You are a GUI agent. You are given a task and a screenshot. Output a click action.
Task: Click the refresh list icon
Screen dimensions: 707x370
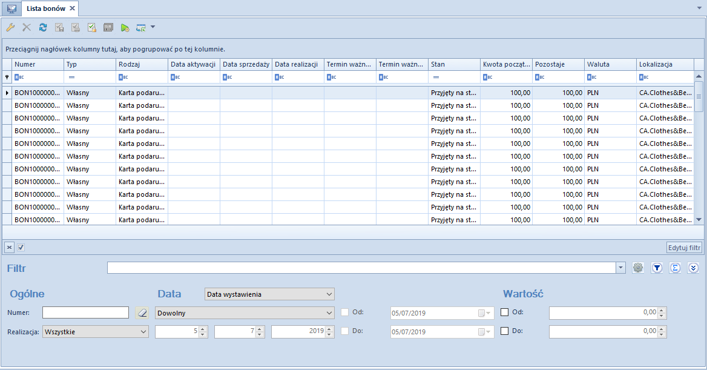[x=43, y=27]
